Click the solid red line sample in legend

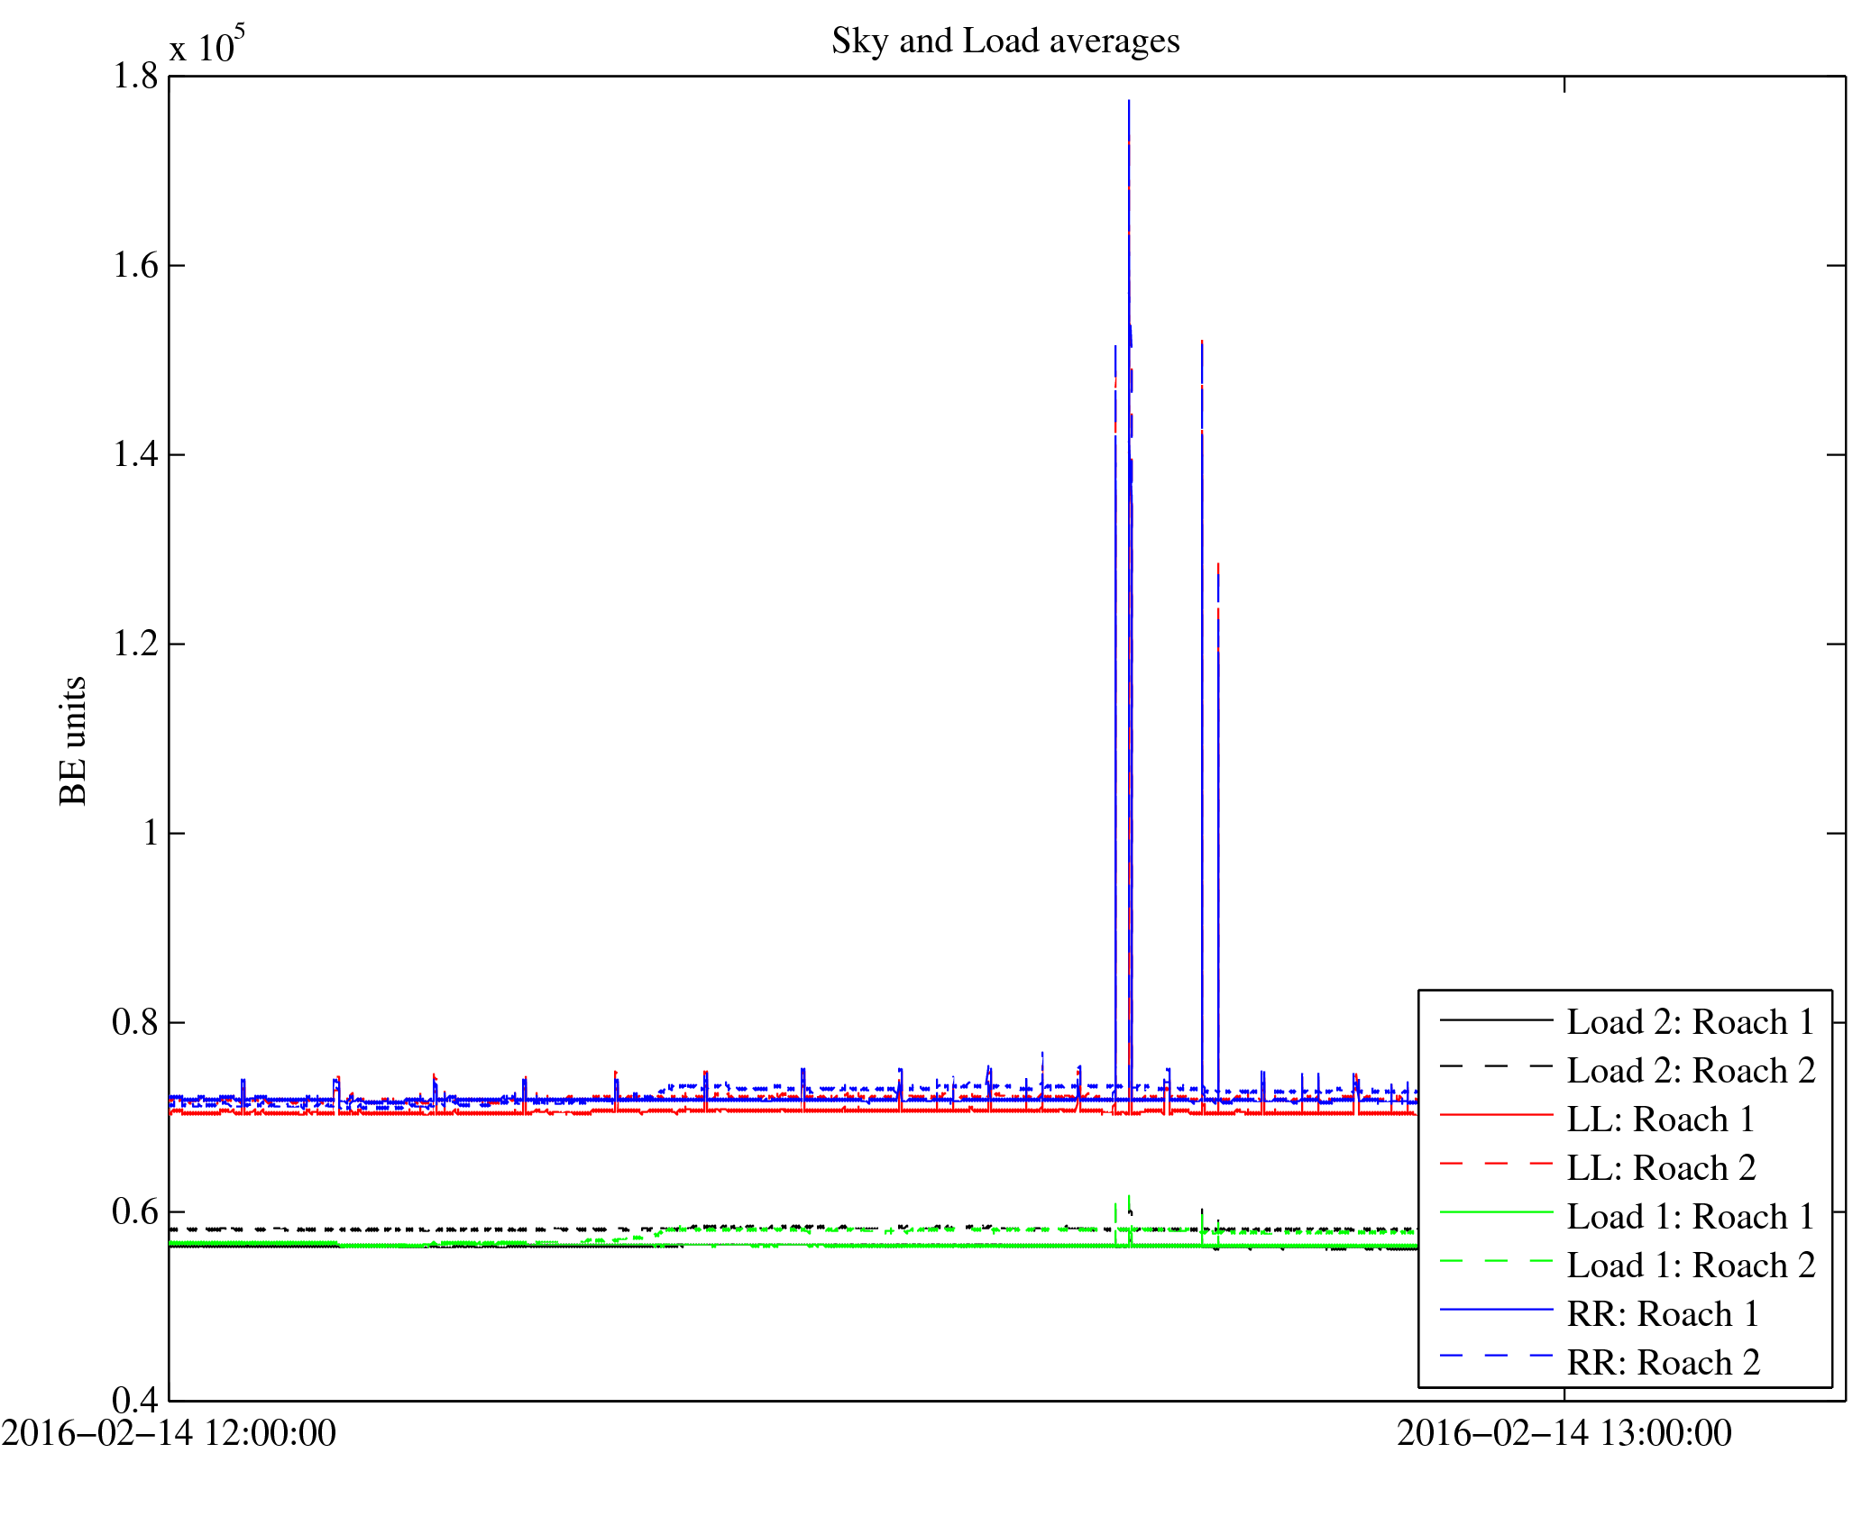click(x=1496, y=1116)
